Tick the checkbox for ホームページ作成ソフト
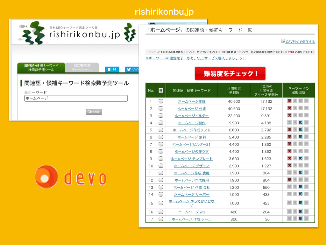 161,130
